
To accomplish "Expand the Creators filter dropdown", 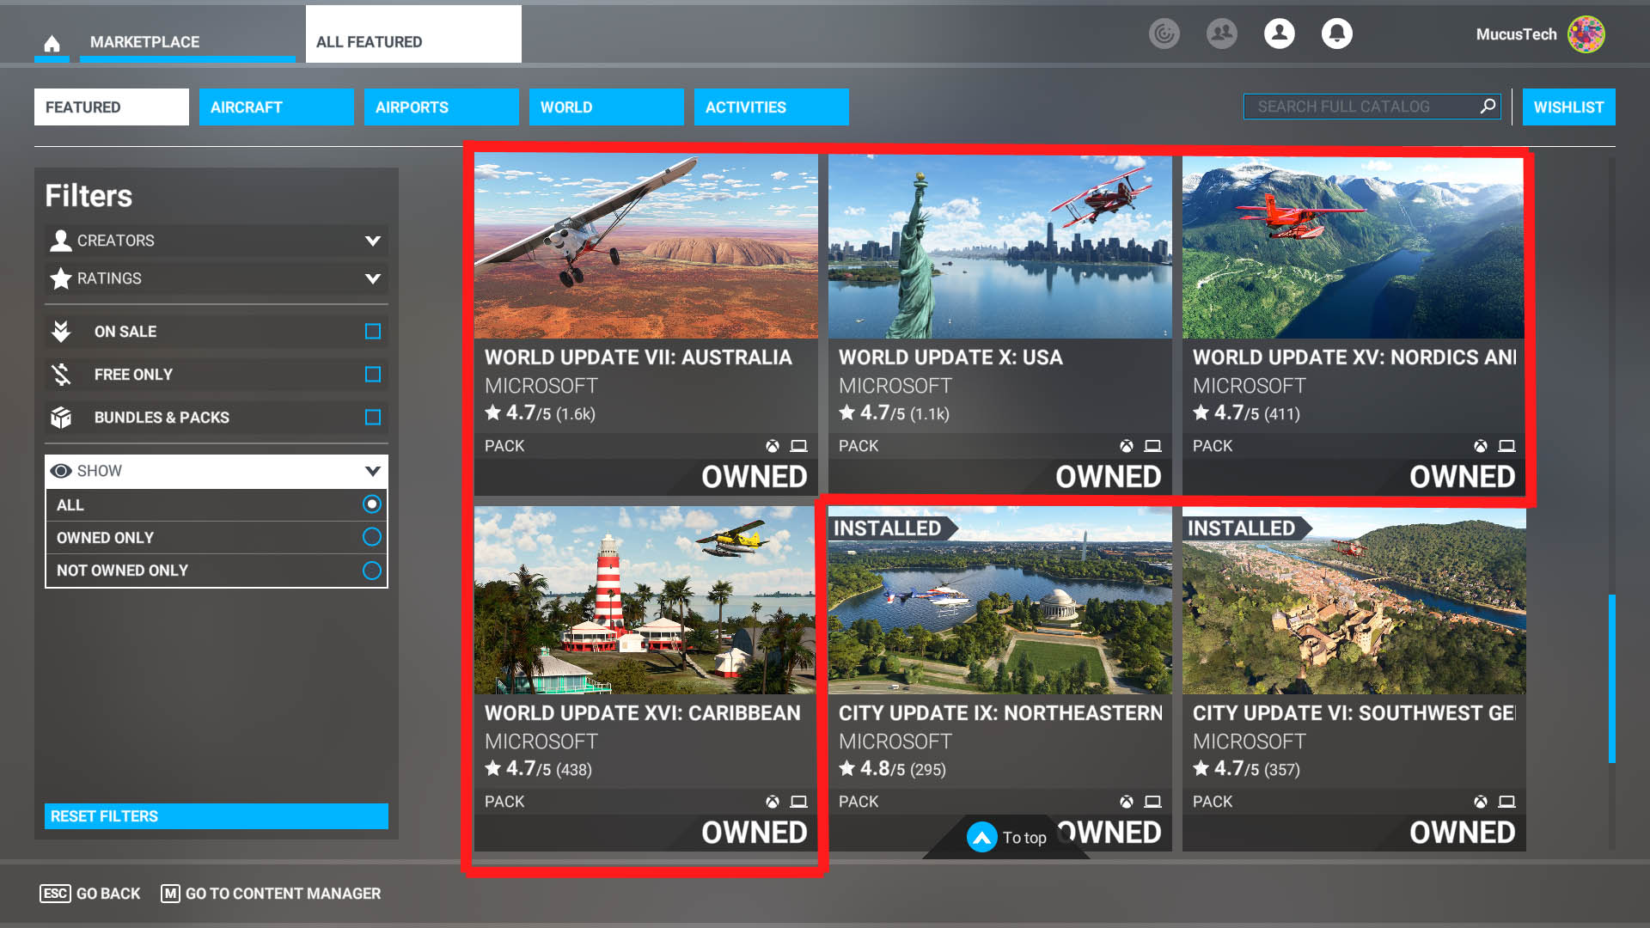I will pyautogui.click(x=372, y=241).
